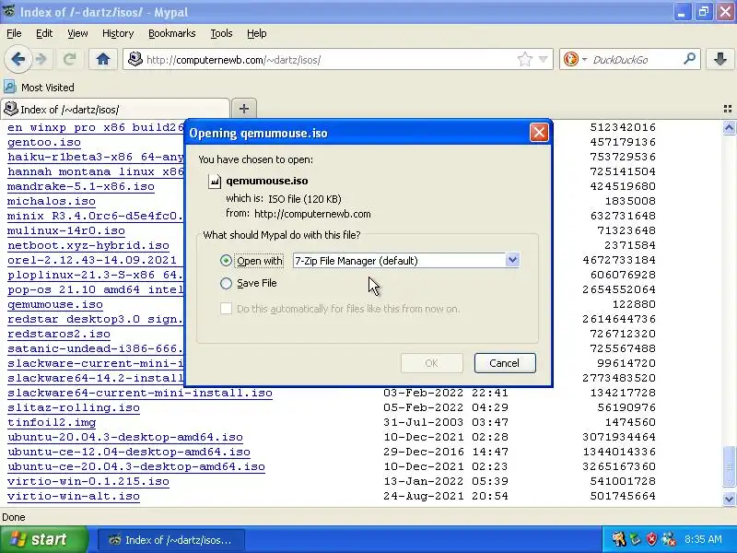Open the gentoo.iso link
Image resolution: width=737 pixels, height=553 pixels.
click(44, 142)
